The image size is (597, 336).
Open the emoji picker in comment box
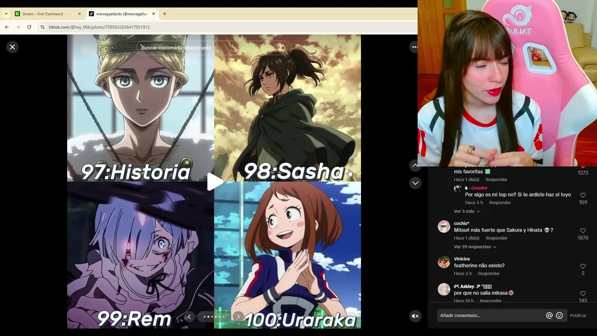pyautogui.click(x=559, y=315)
